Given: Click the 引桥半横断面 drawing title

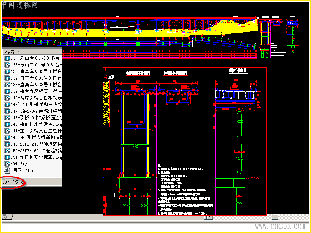Looking at the screenshot, I should click(238, 71).
